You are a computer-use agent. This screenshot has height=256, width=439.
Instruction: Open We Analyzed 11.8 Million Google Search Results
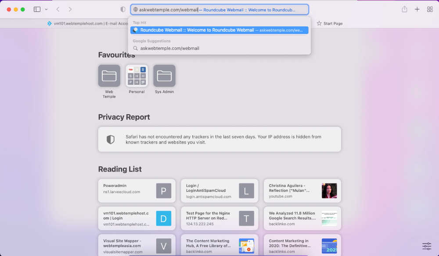pyautogui.click(x=302, y=219)
